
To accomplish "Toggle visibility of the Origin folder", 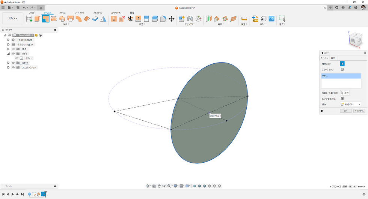I will 13,49.
